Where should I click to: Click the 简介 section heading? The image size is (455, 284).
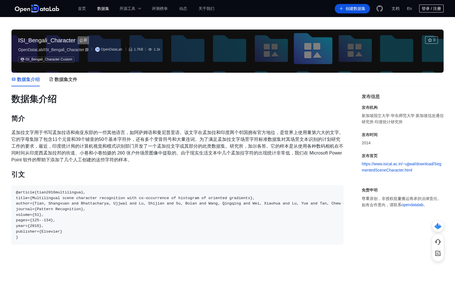tap(18, 118)
